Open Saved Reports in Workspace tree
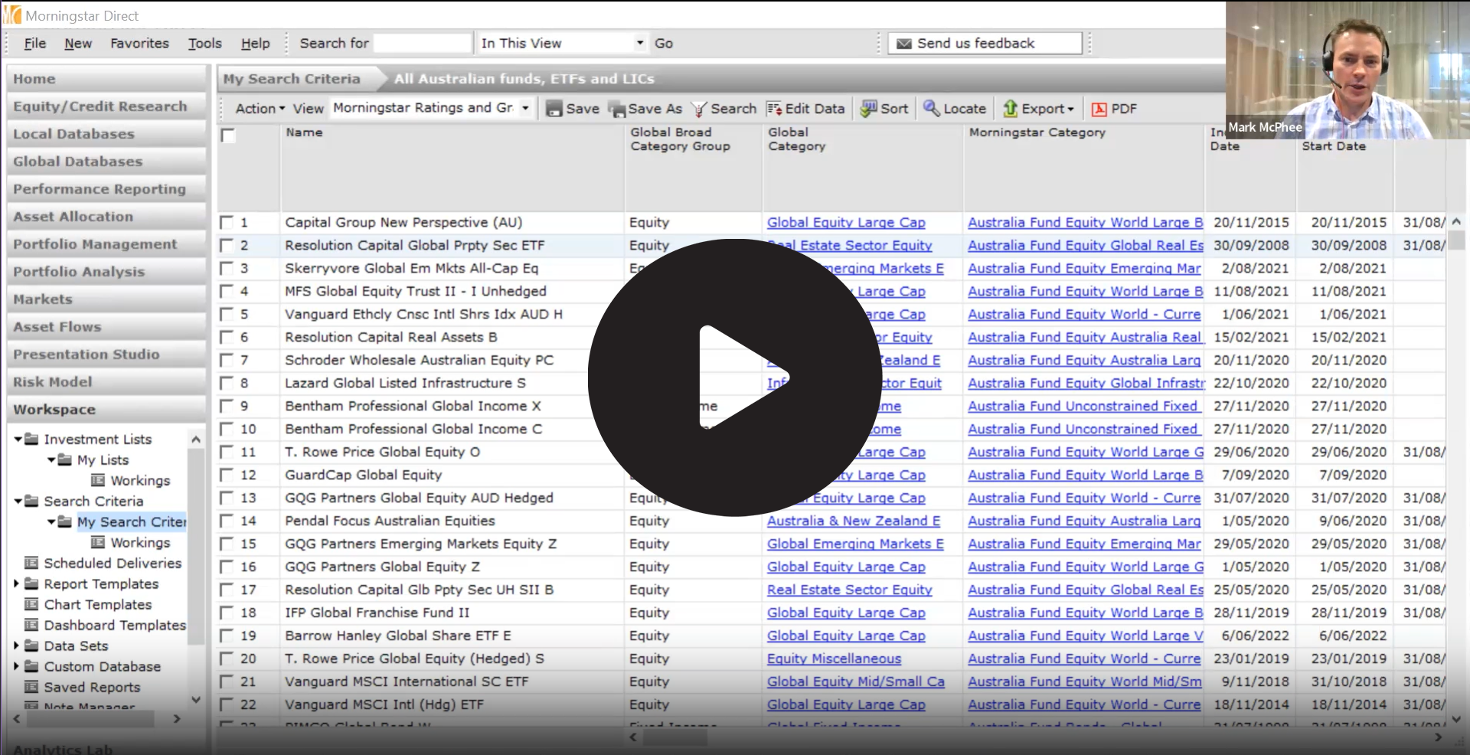Image resolution: width=1470 pixels, height=755 pixels. point(92,687)
